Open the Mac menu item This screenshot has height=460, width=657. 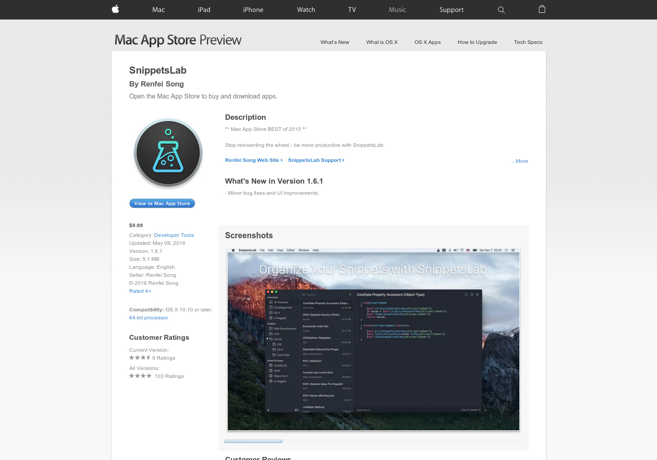(x=158, y=10)
